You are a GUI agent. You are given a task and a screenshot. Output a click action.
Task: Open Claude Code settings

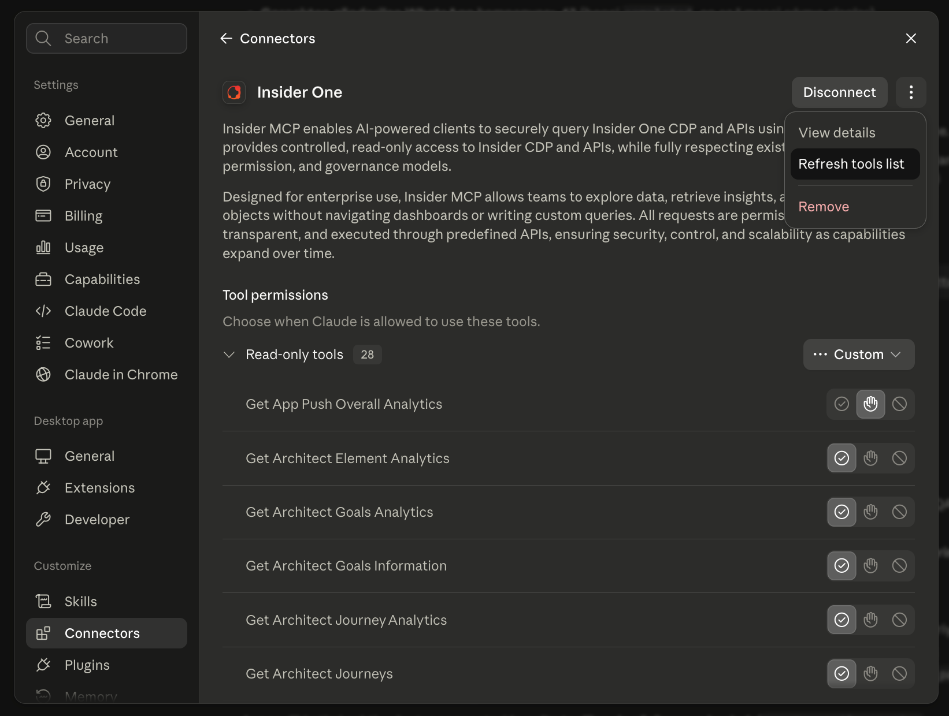106,311
